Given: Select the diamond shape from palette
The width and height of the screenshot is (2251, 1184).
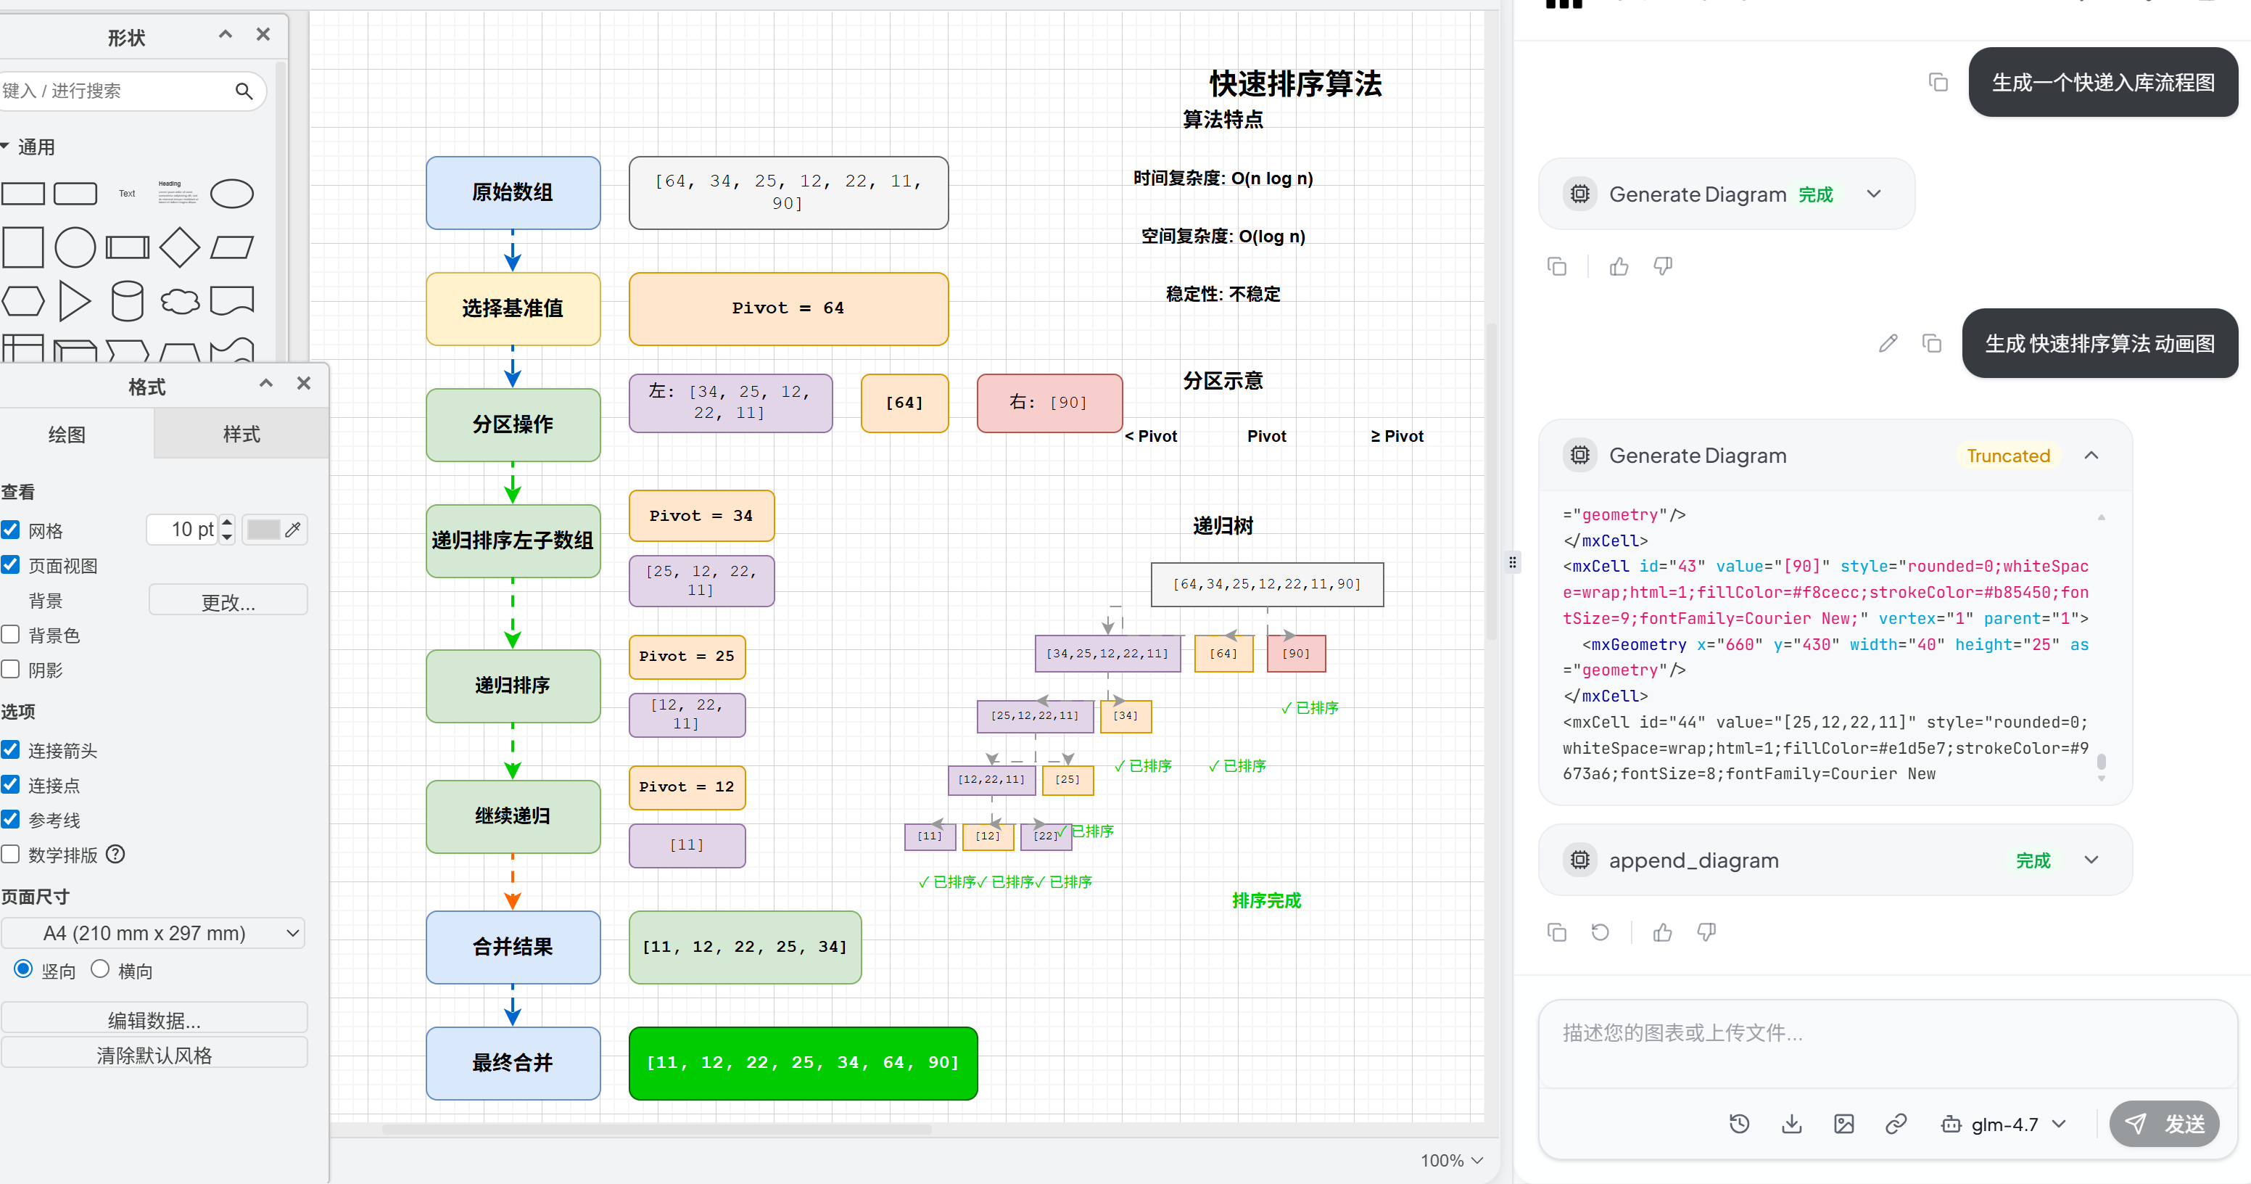Looking at the screenshot, I should point(179,247).
